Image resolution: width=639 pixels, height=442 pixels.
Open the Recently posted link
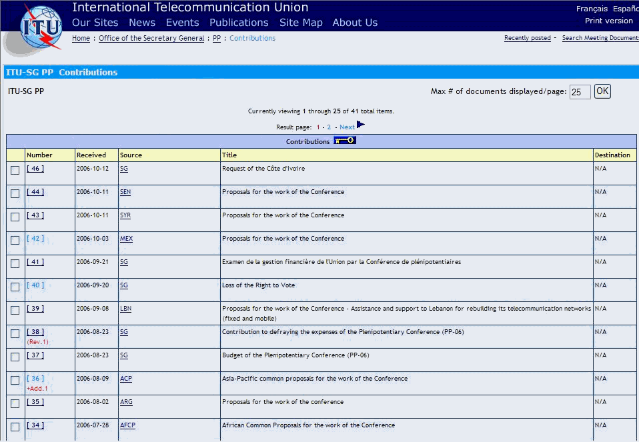(528, 38)
